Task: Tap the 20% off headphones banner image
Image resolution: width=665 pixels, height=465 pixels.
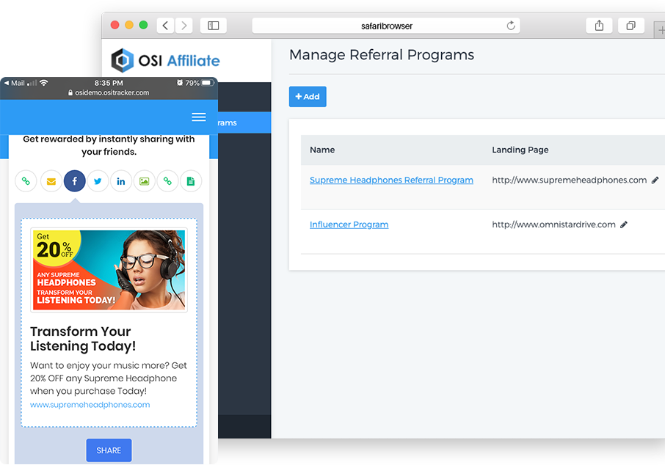Action: (109, 270)
